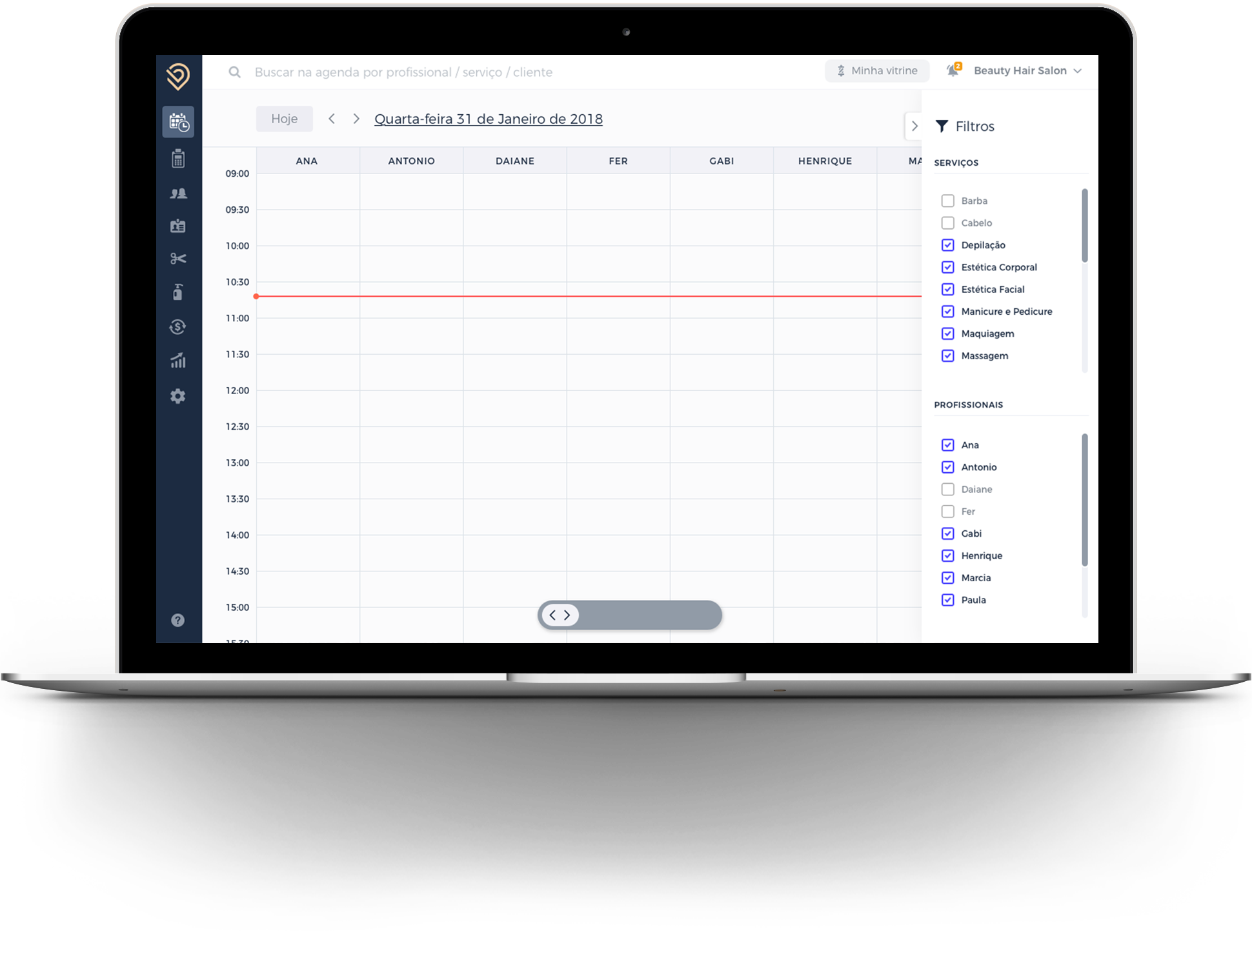Uncheck Daiane from professionals filter
This screenshot has height=965, width=1252.
[x=947, y=488]
